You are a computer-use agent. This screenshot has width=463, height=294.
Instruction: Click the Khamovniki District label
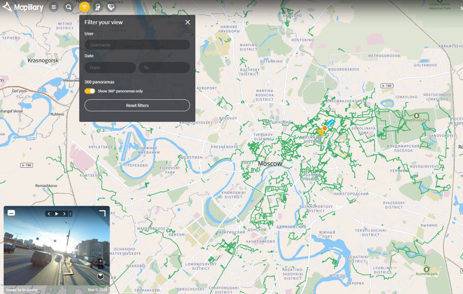point(233,195)
